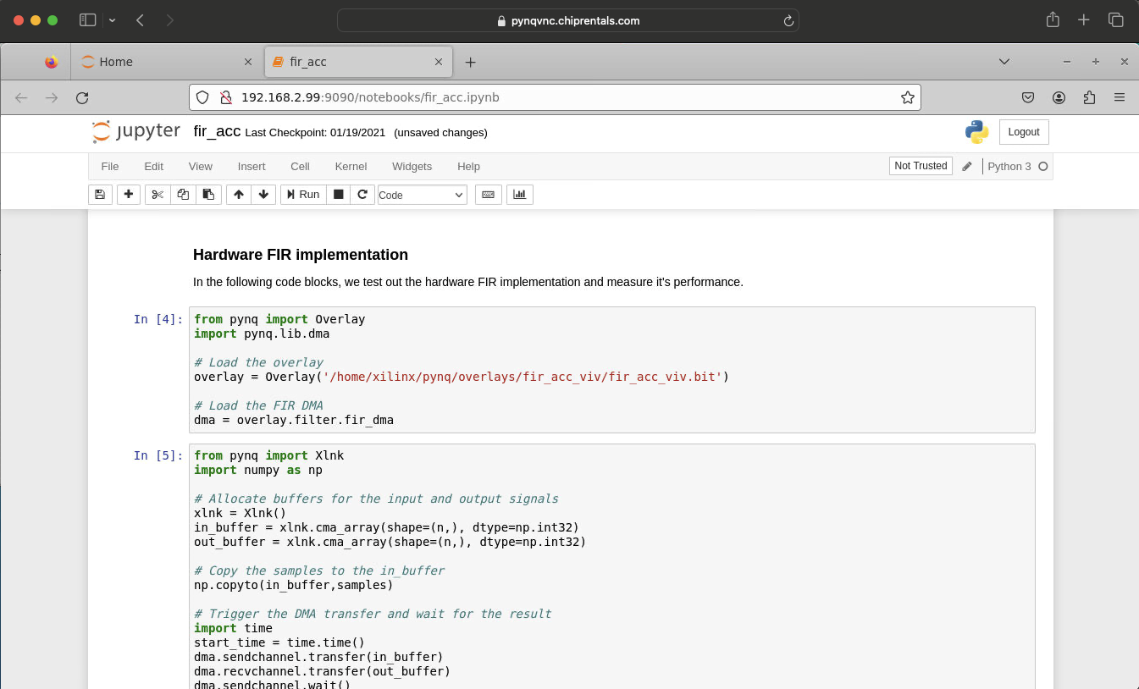Cut selected cells with scissors icon
The width and height of the screenshot is (1139, 689).
coord(158,195)
